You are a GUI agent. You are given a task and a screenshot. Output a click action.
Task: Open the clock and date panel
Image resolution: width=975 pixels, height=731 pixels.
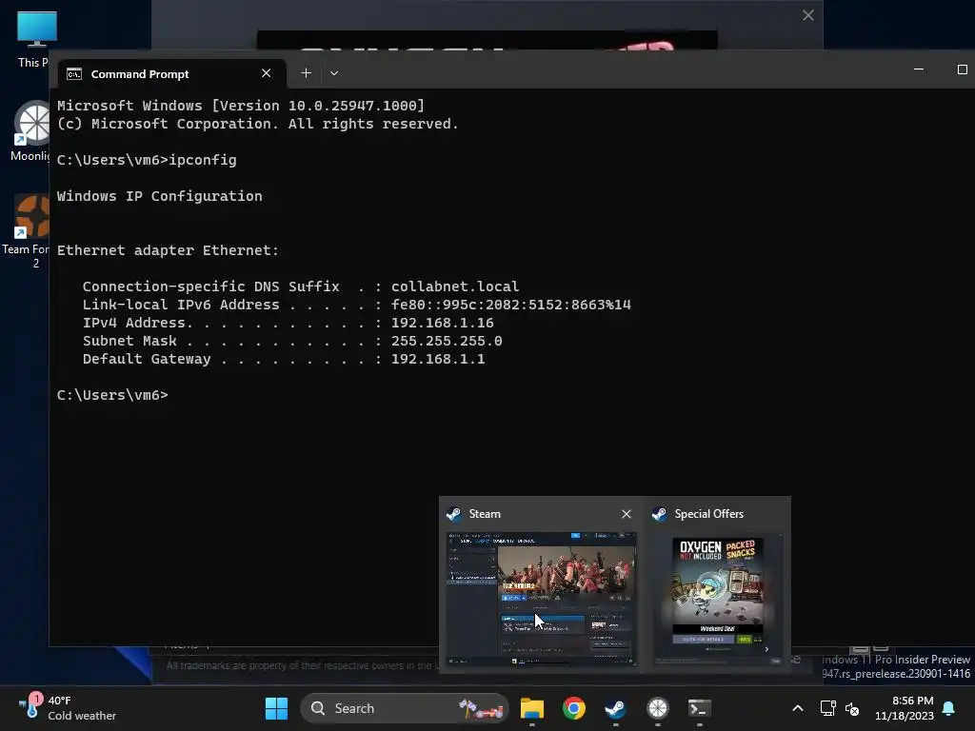pyautogui.click(x=905, y=708)
